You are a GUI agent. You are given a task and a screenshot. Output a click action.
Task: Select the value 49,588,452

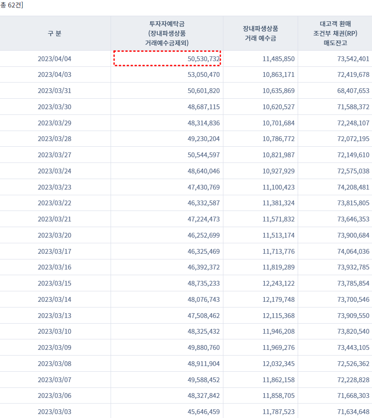204,380
